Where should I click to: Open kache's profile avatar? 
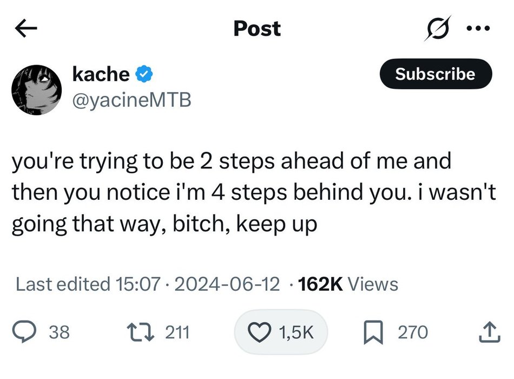tap(37, 90)
